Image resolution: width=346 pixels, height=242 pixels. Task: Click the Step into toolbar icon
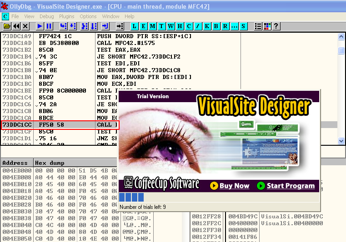(x=64, y=26)
